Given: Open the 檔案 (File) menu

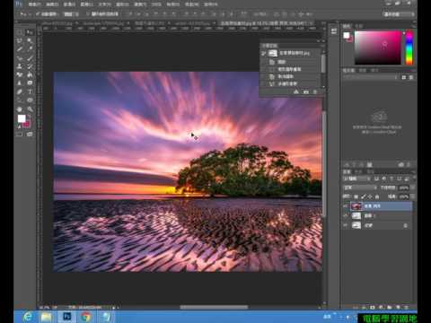Looking at the screenshot, I should click(x=34, y=4).
